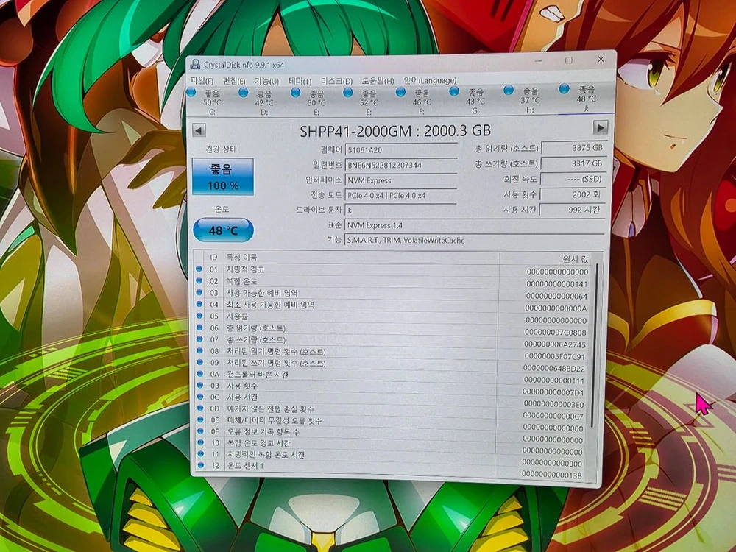Click the total host writes value 3317 GB
This screenshot has width=736, height=552.
(x=573, y=163)
